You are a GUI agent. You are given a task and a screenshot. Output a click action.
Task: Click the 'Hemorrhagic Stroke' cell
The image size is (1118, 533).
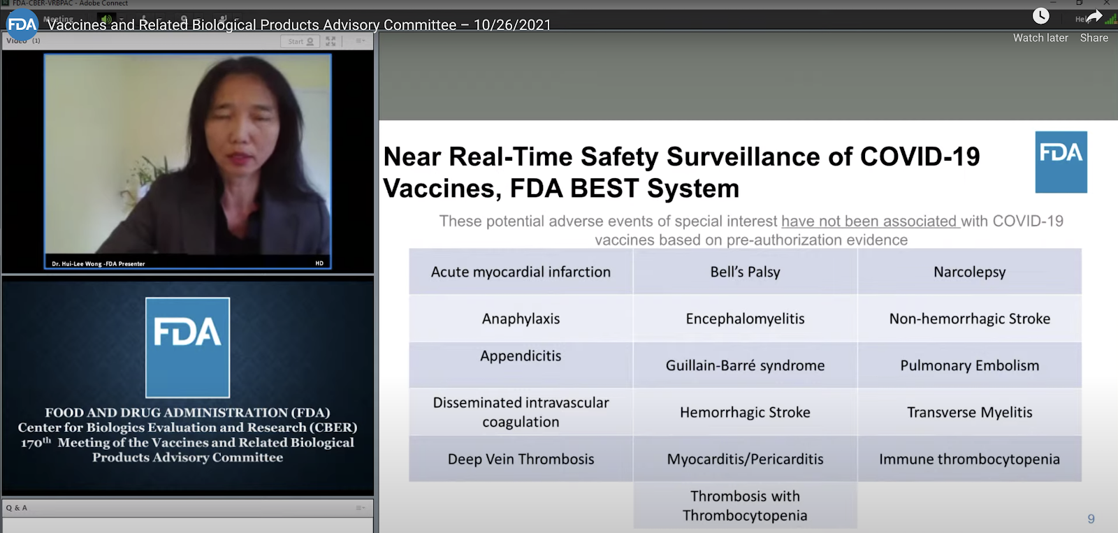point(745,412)
